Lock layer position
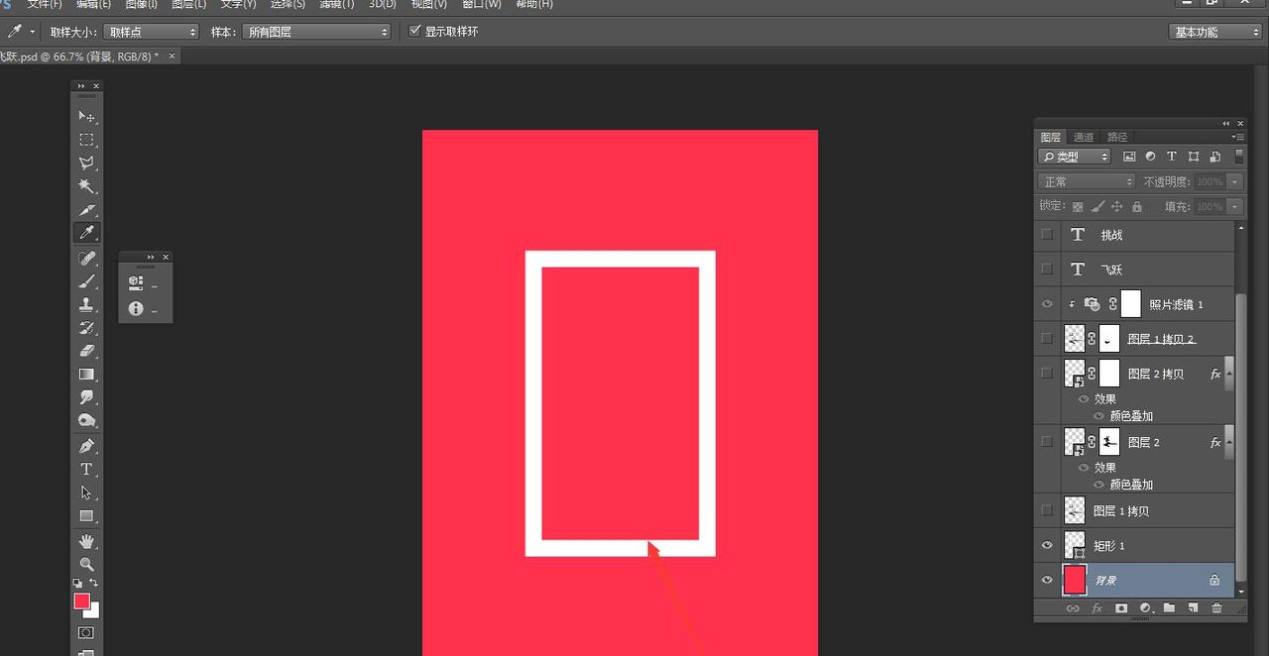The height and width of the screenshot is (656, 1269). coord(1117,207)
